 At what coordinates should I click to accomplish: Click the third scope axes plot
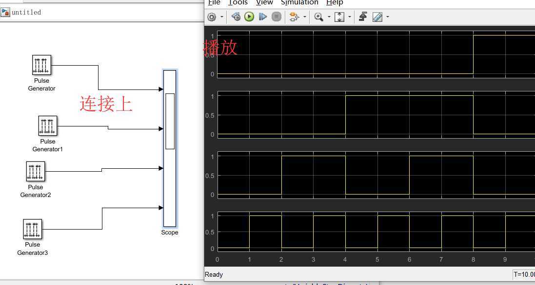pos(376,175)
